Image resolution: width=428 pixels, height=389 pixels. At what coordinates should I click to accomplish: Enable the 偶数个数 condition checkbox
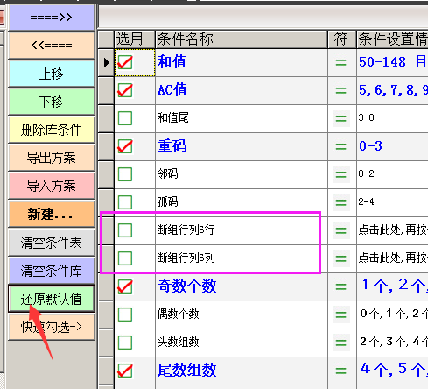coord(125,315)
